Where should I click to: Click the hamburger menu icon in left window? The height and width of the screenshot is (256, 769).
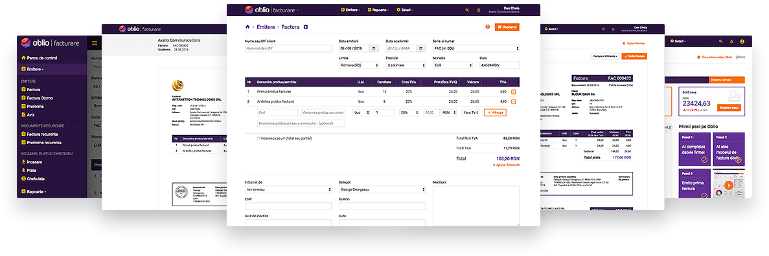[x=95, y=43]
